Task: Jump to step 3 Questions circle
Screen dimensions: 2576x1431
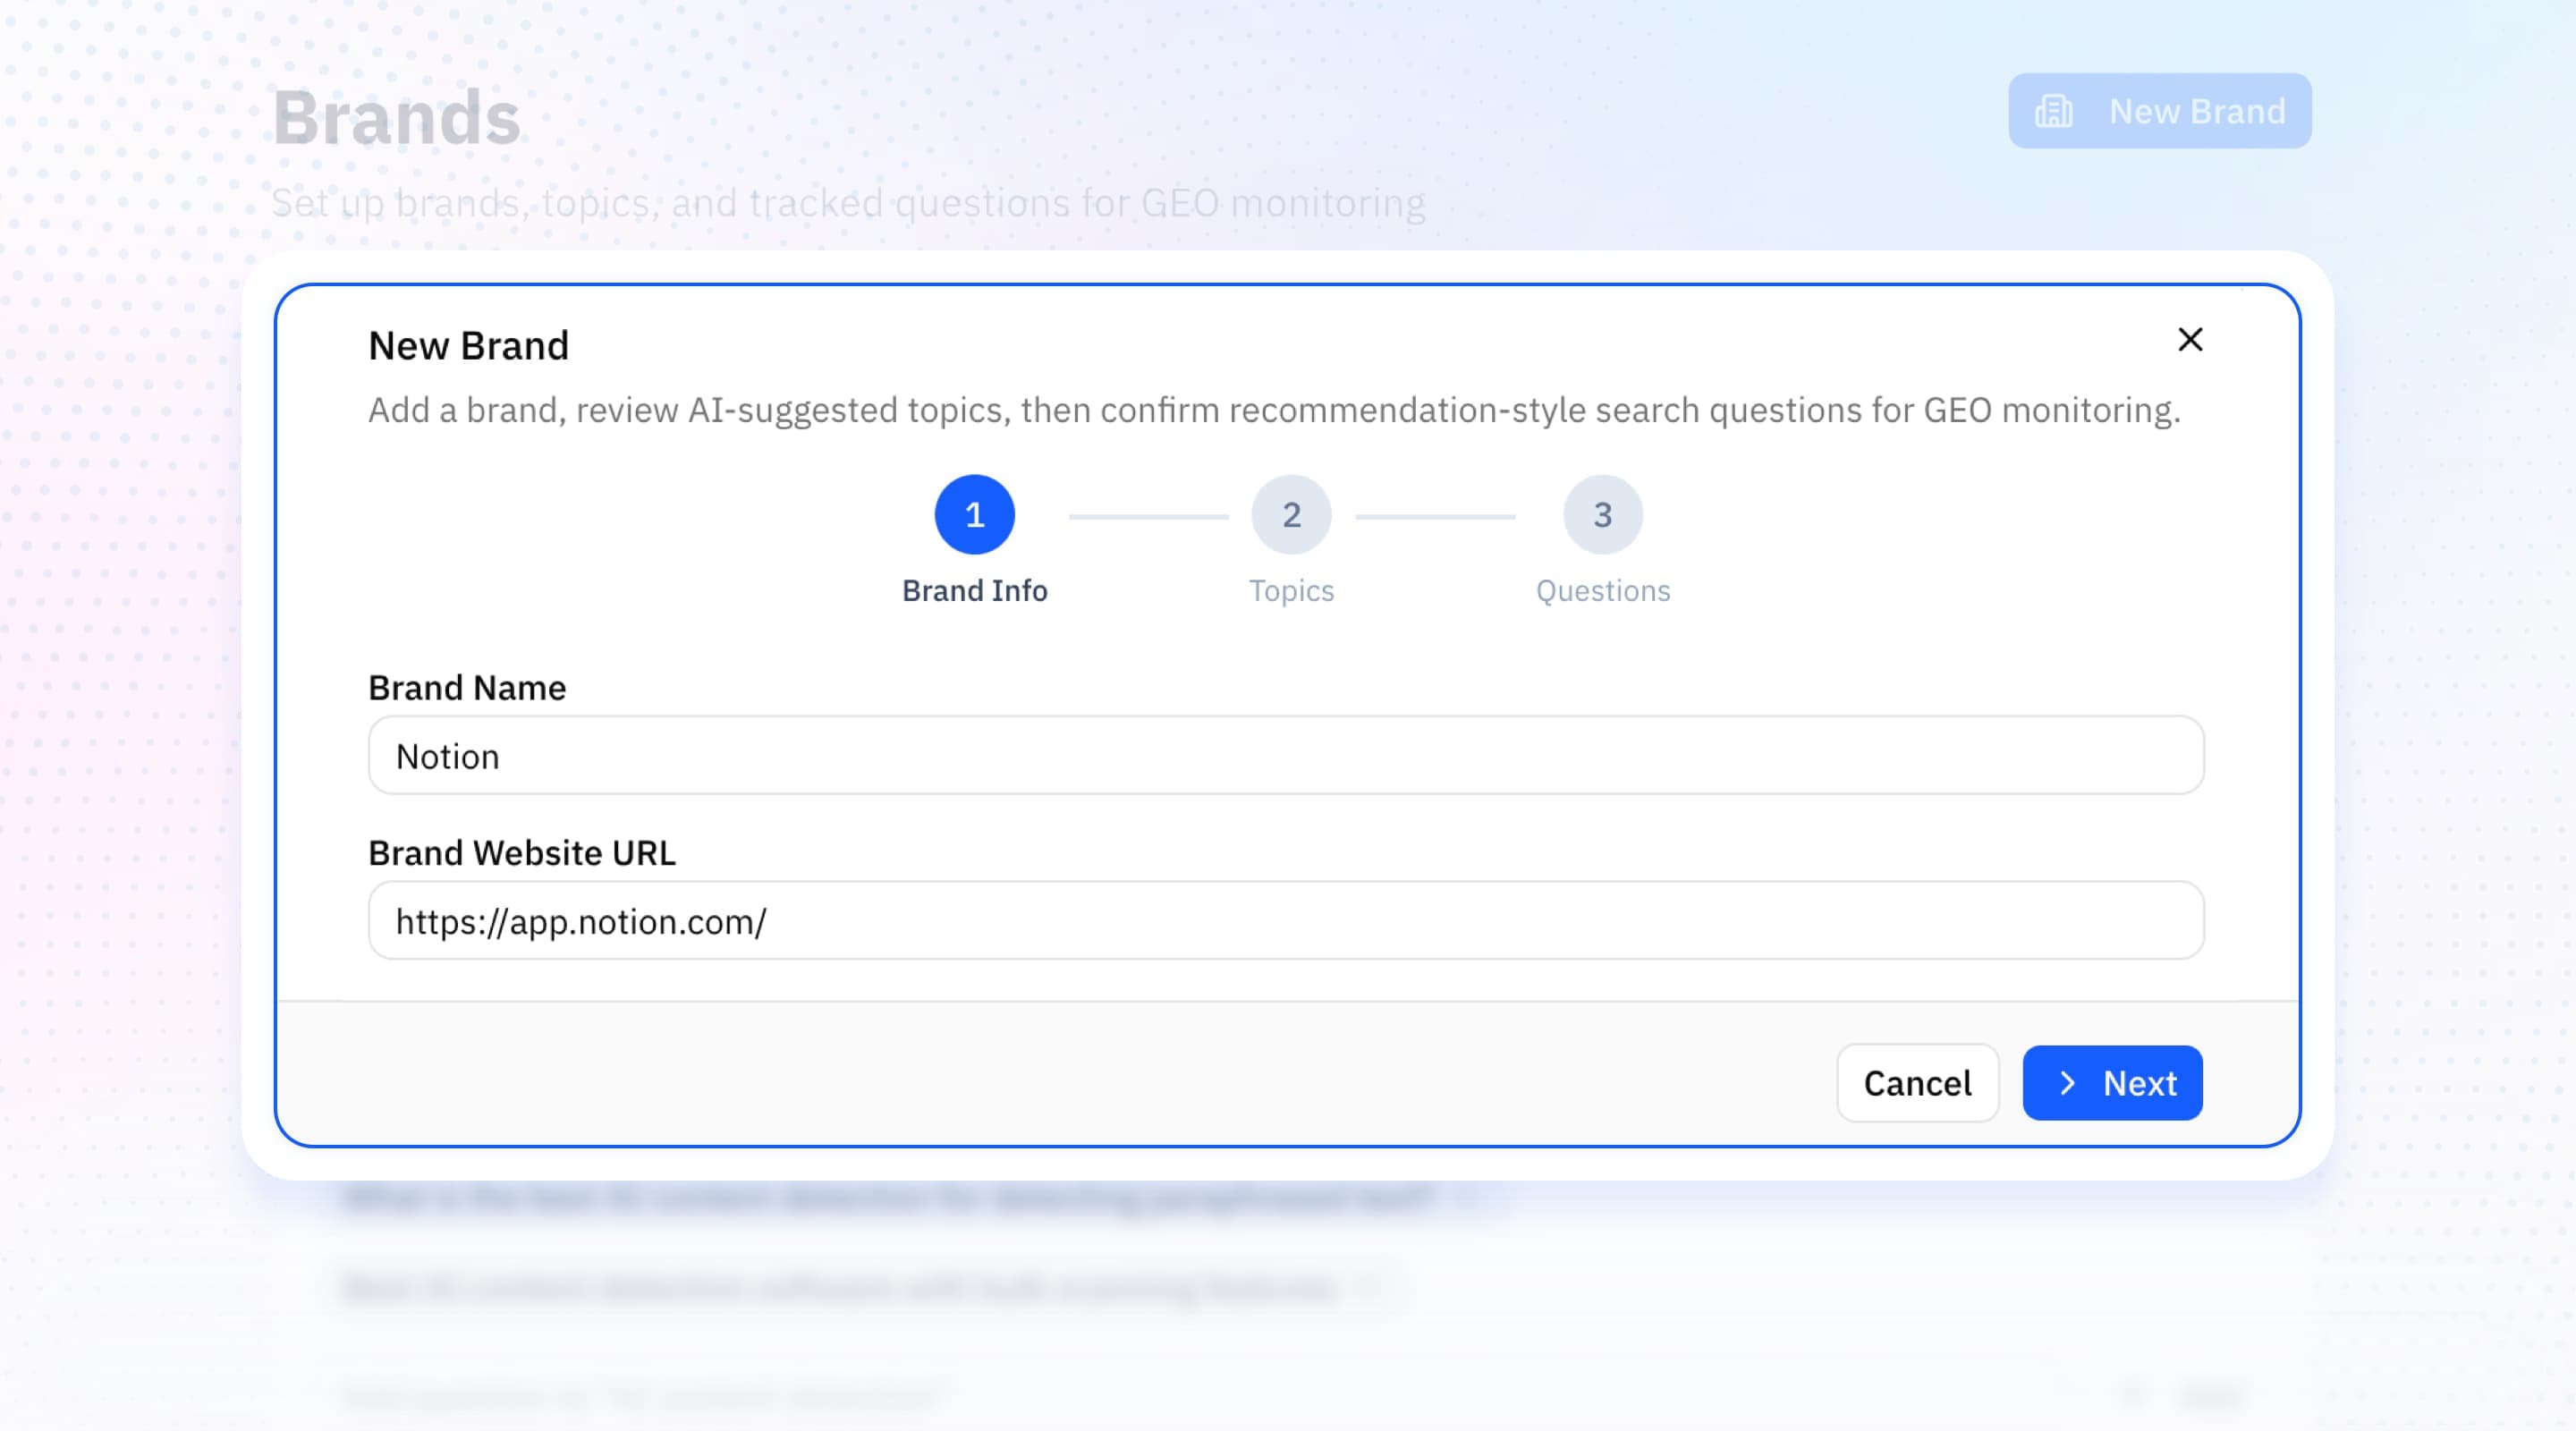Action: (1603, 515)
